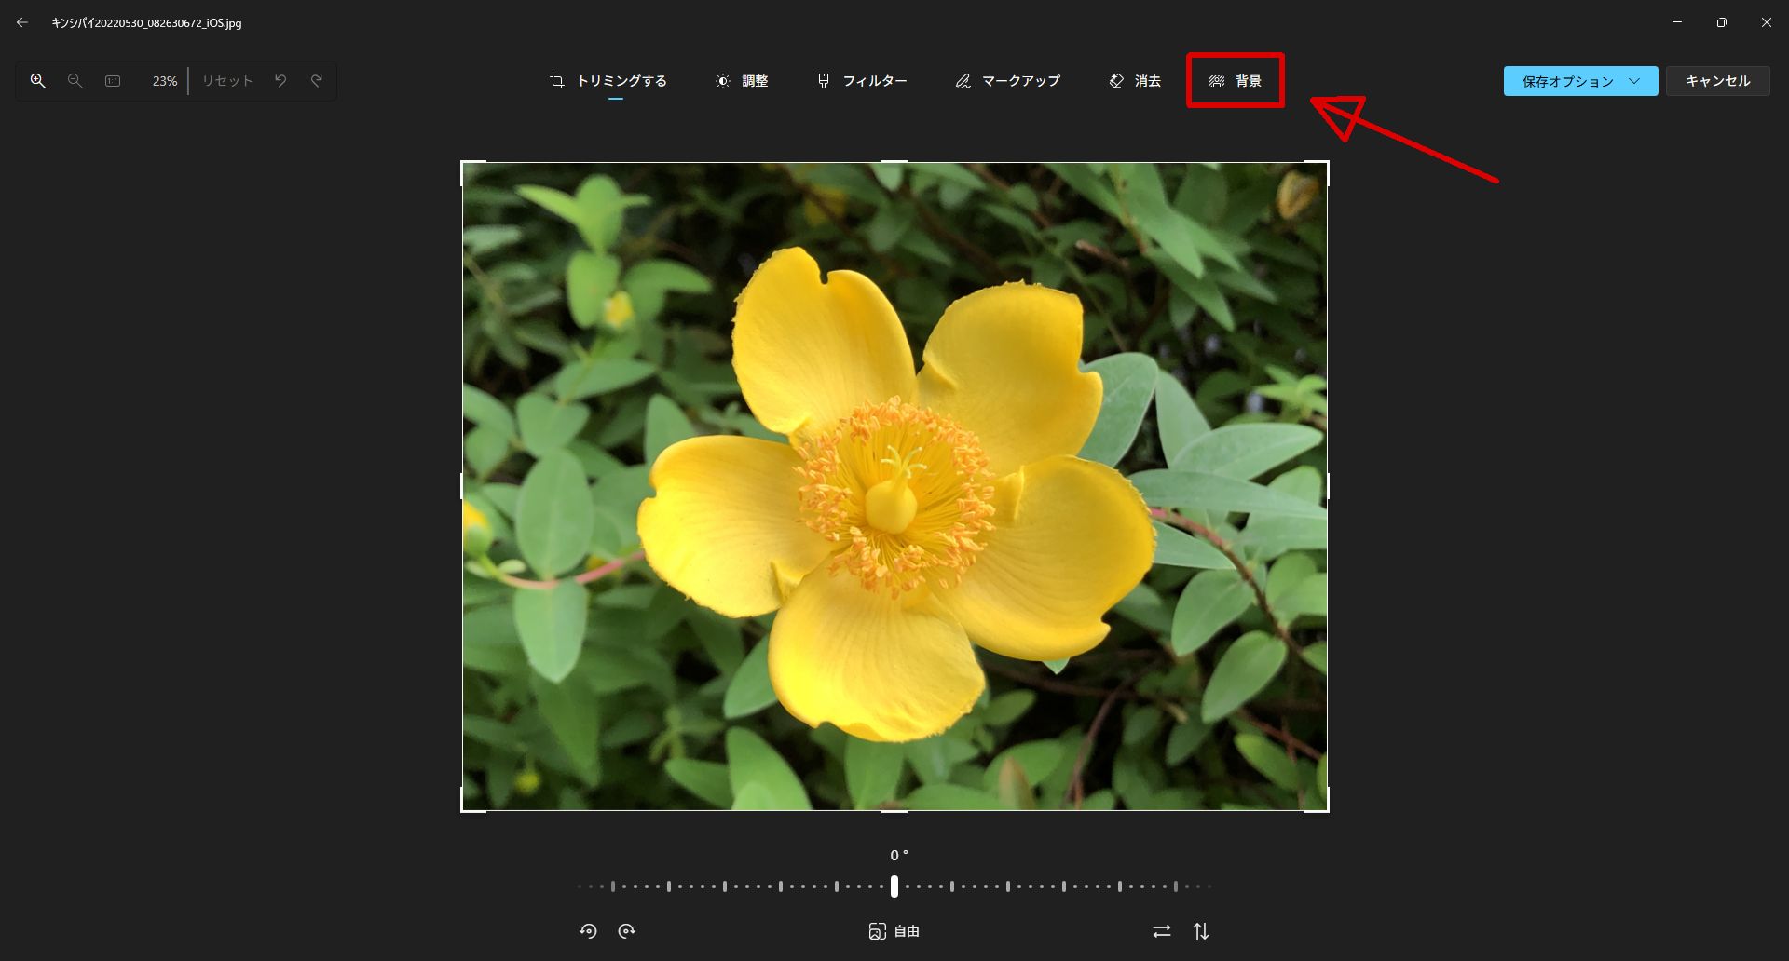The image size is (1789, 961).
Task: Flip image vertically with flip icon
Action: tap(1201, 931)
